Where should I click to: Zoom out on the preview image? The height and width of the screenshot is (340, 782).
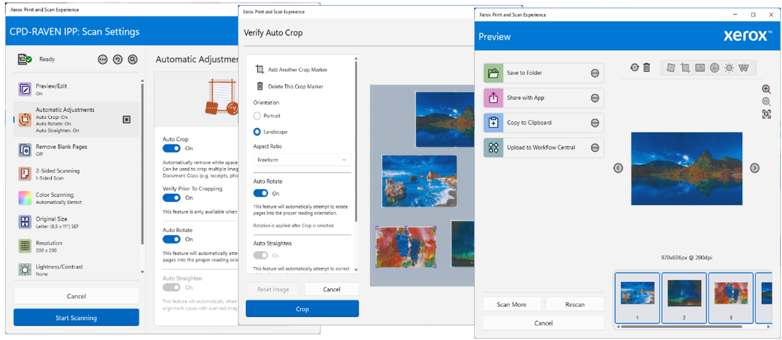click(766, 102)
